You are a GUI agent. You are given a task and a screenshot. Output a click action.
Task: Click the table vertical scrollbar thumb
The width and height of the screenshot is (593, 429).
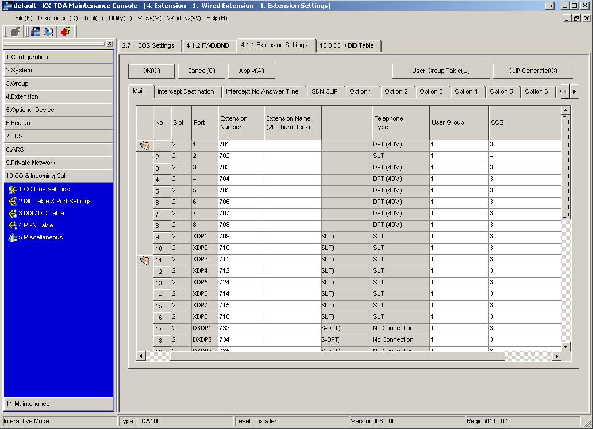point(566,167)
